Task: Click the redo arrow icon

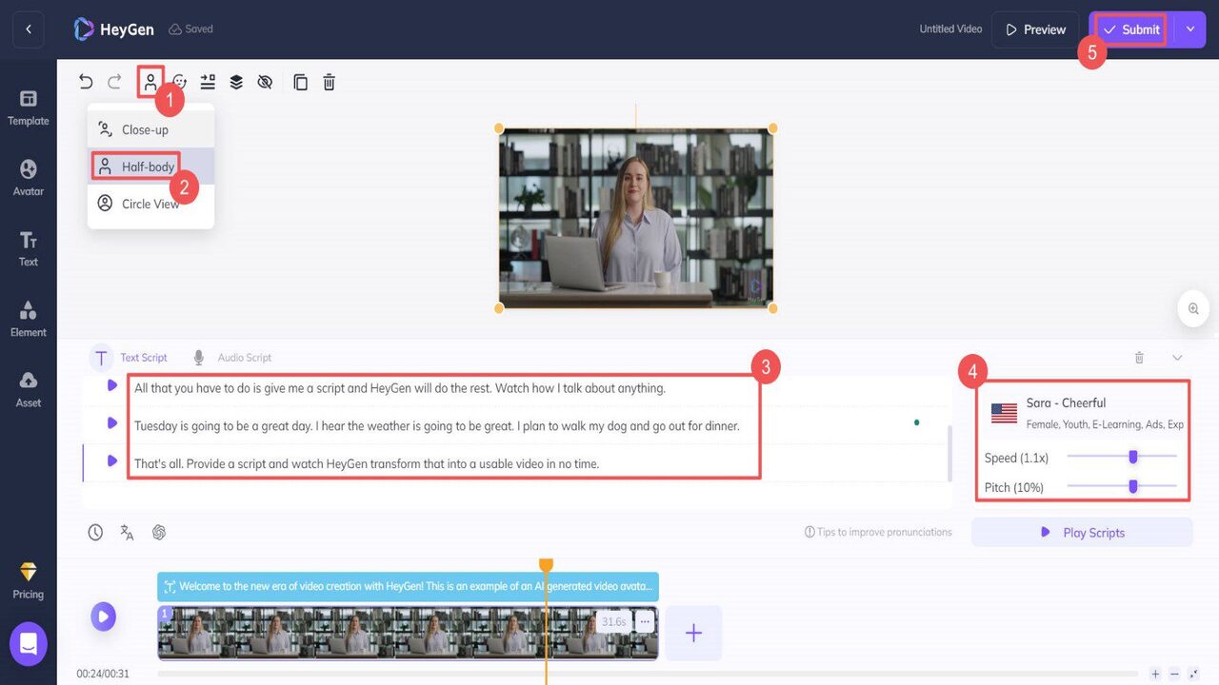Action: point(114,82)
